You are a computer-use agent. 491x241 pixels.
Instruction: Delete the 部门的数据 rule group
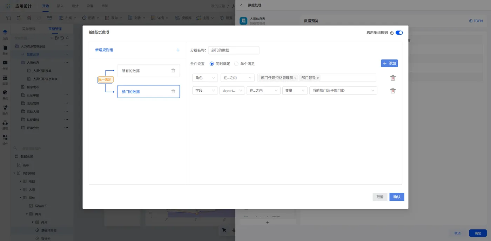click(x=173, y=91)
